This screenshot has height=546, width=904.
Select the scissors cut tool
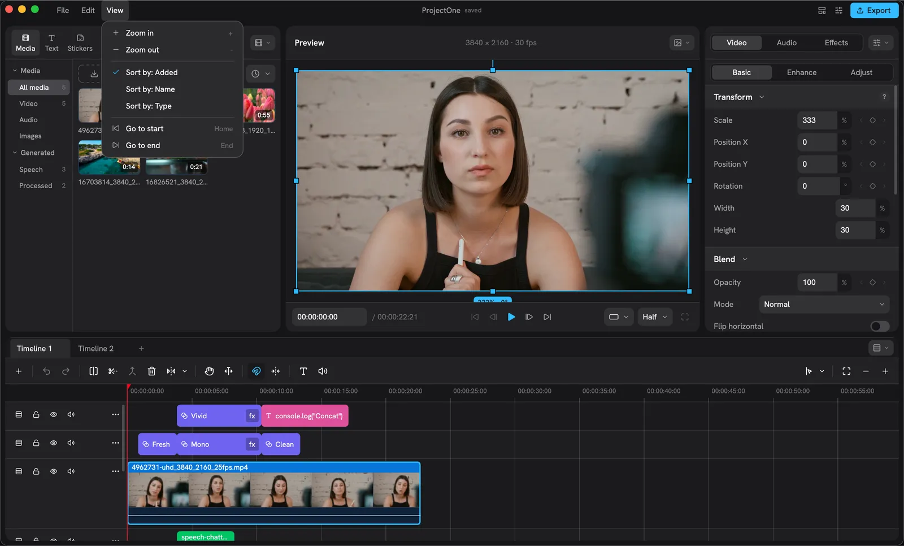click(x=113, y=371)
